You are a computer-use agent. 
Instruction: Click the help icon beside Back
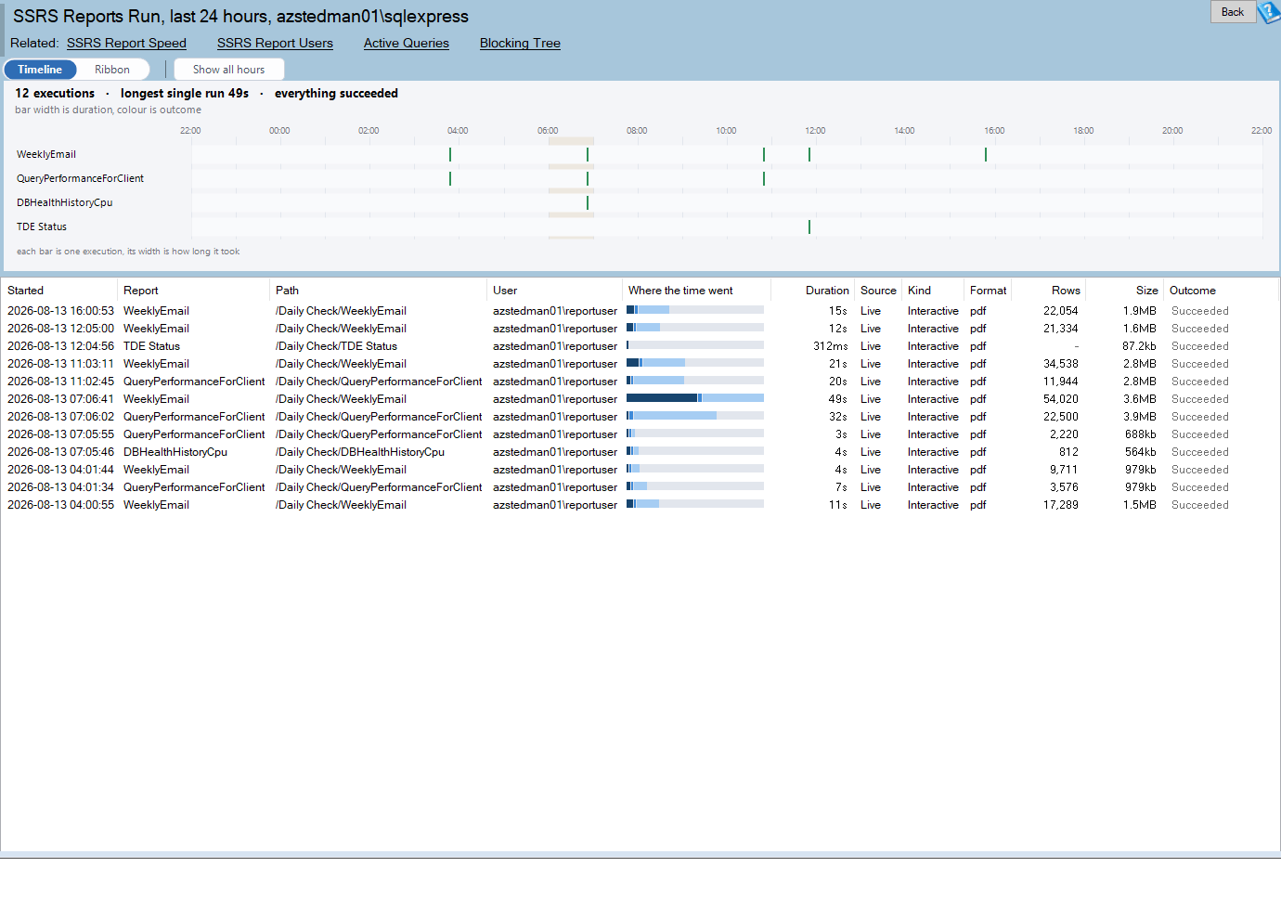point(1269,12)
